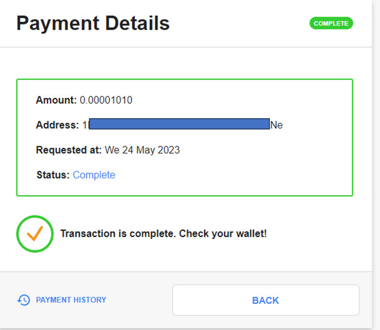
Task: Click the address ending characters Ne
Action: tap(277, 125)
